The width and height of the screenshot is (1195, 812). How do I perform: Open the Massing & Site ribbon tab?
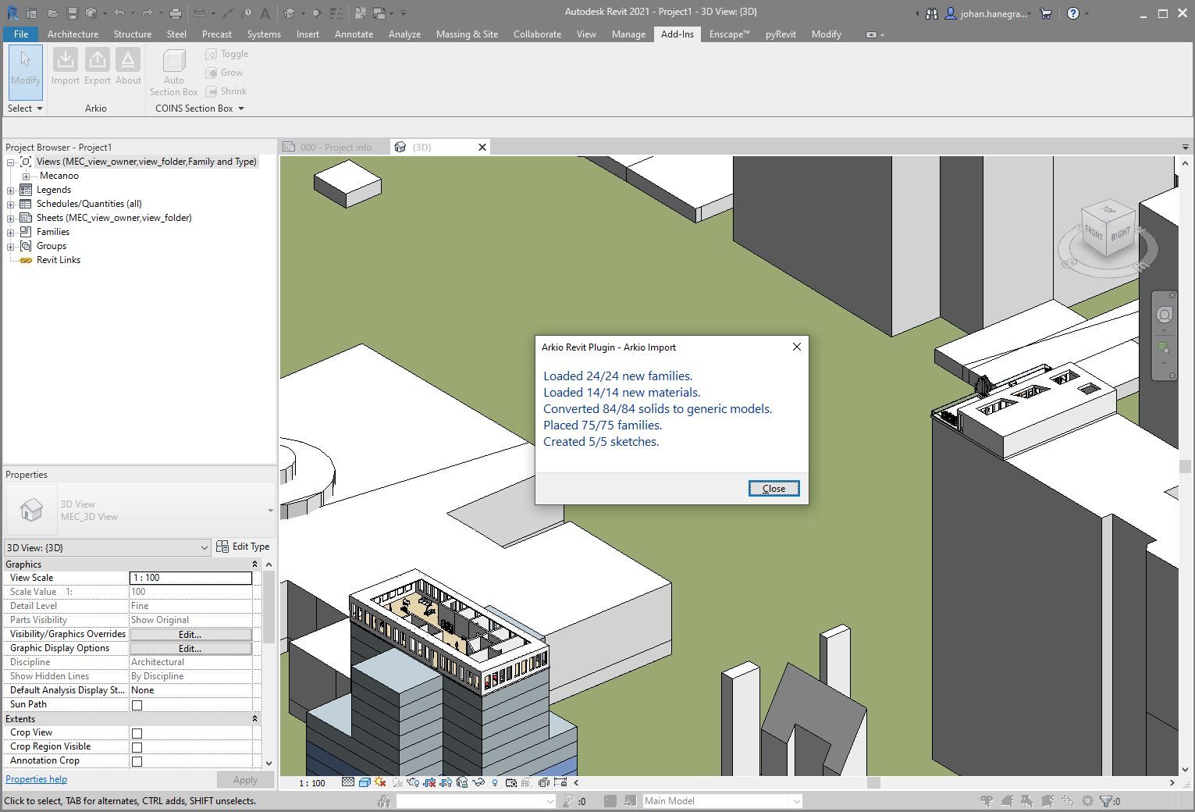(467, 34)
